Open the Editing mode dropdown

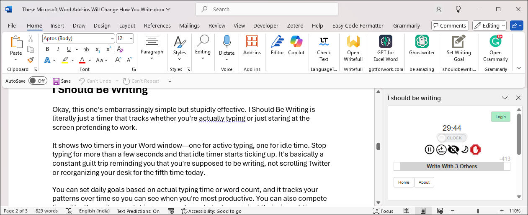(x=489, y=25)
